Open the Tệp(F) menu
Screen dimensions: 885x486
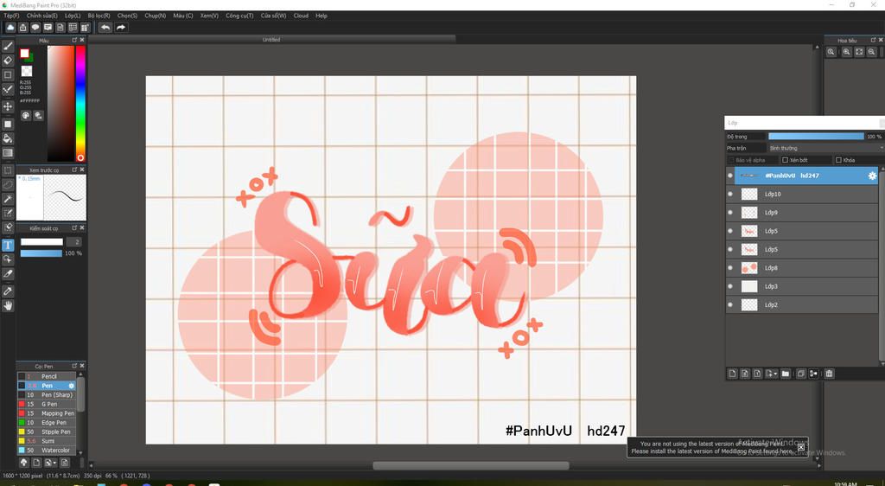11,16
